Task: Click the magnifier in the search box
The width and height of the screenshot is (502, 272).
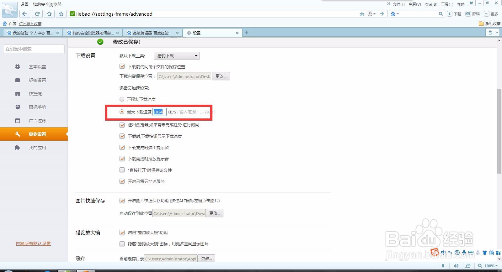Action: pyautogui.click(x=441, y=14)
